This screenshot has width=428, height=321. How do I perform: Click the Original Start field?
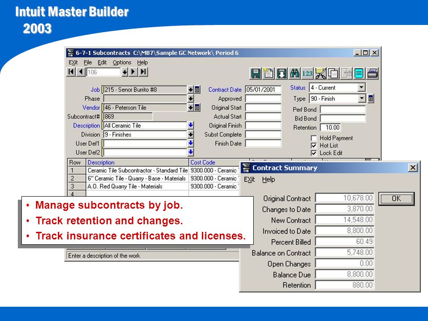[x=263, y=107]
